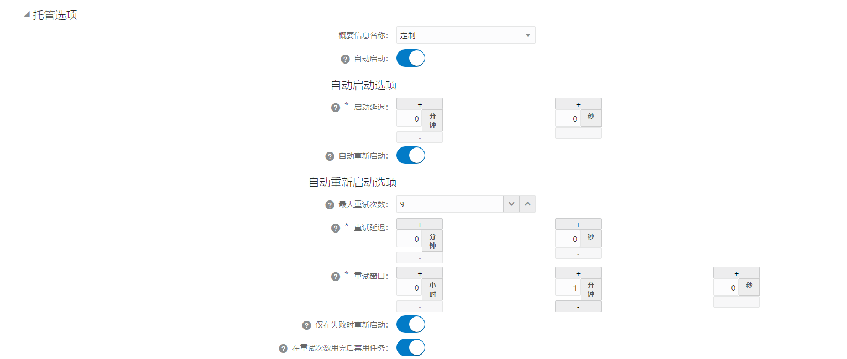This screenshot has height=359, width=847.
Task: Click plus above 重试窗口 seconds field
Action: click(736, 273)
